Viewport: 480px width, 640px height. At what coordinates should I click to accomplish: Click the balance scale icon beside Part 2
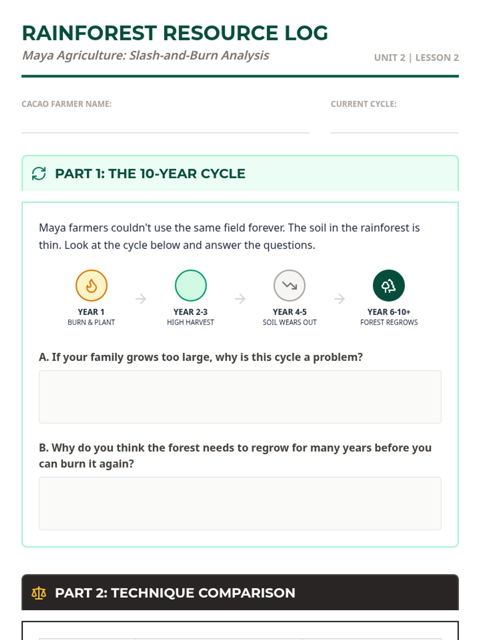pos(39,593)
